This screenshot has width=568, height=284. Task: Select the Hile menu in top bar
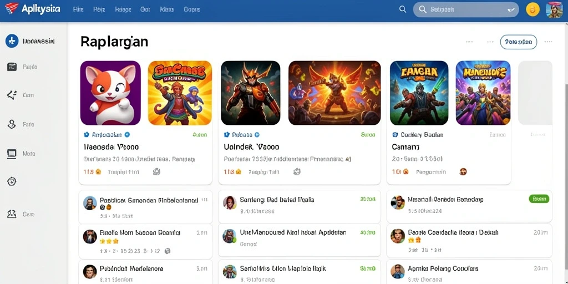click(78, 9)
